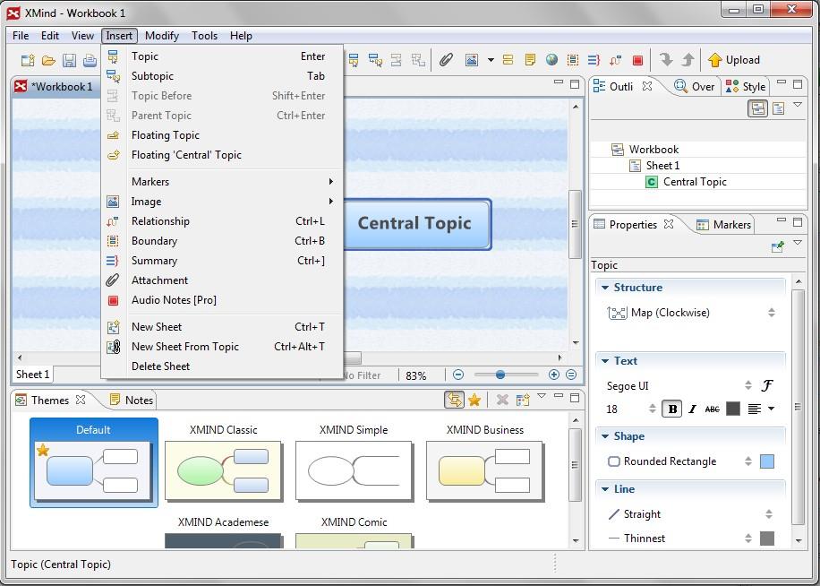Click the Save disk toolbar icon
The image size is (820, 586).
click(69, 60)
